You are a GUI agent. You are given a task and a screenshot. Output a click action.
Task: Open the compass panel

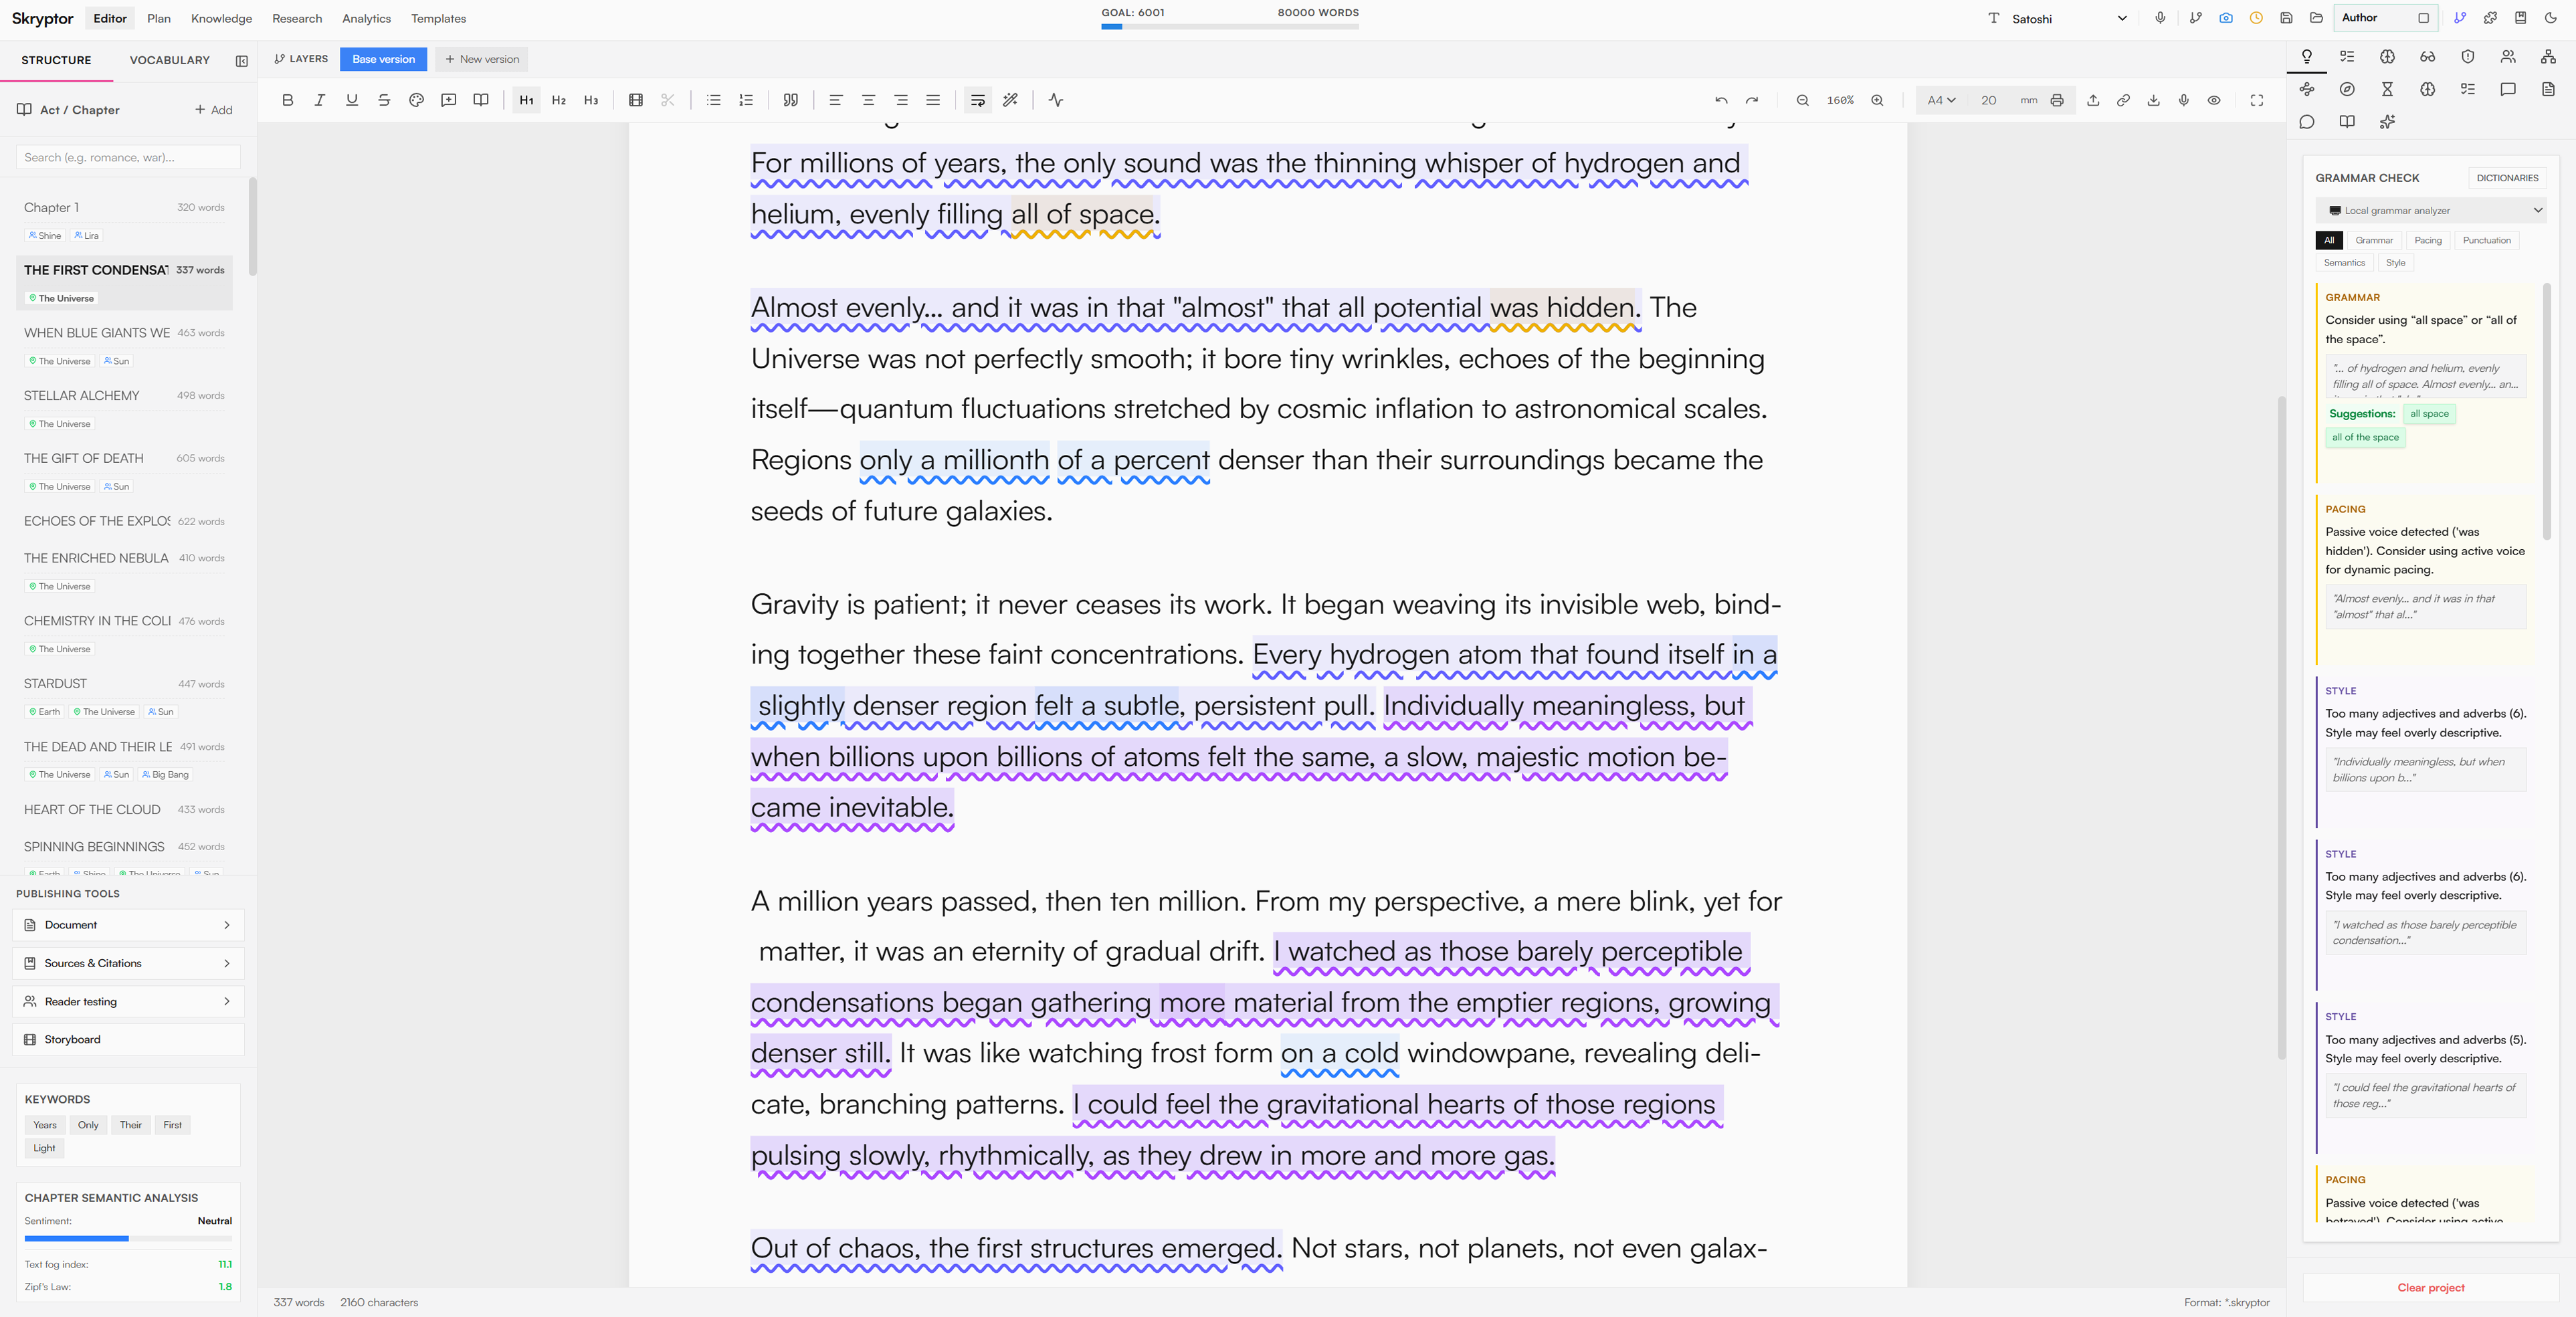(2347, 89)
